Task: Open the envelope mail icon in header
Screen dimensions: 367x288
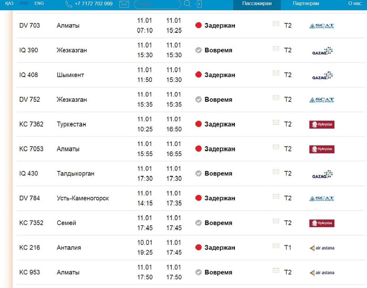Action: tap(124, 4)
